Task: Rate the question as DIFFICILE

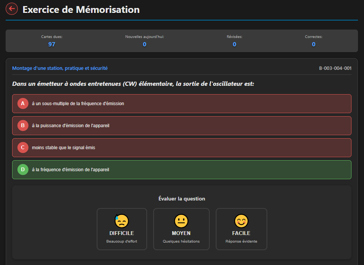Action: pyautogui.click(x=122, y=229)
